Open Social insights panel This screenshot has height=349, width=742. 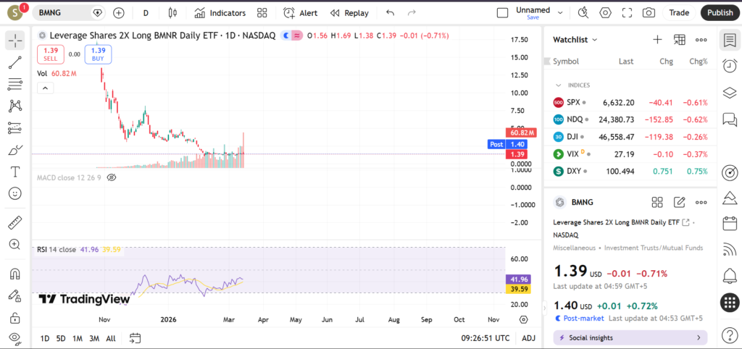coord(630,337)
